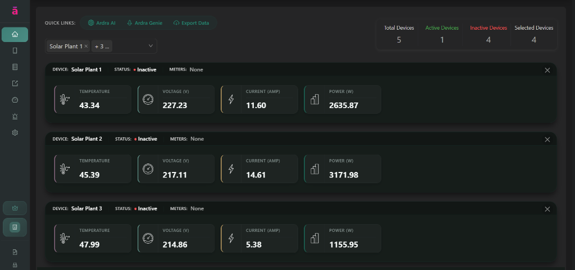575x270 pixels.
Task: Click the edit note icon in sidebar
Action: click(15, 84)
